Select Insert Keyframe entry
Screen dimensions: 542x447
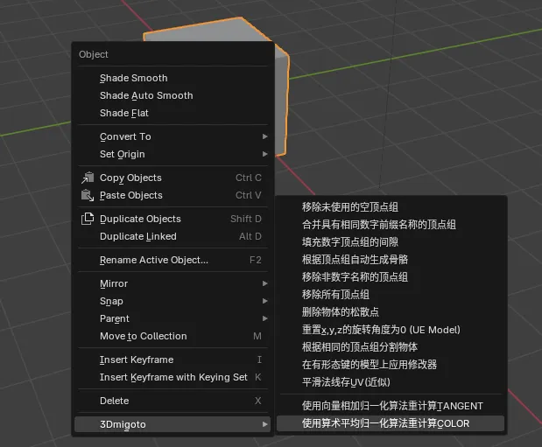172,360
